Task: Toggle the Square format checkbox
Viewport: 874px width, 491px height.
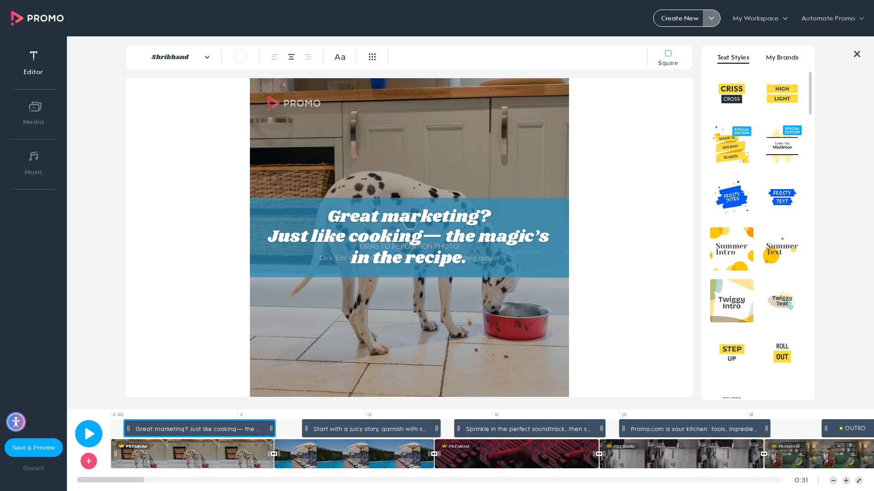Action: [x=668, y=53]
